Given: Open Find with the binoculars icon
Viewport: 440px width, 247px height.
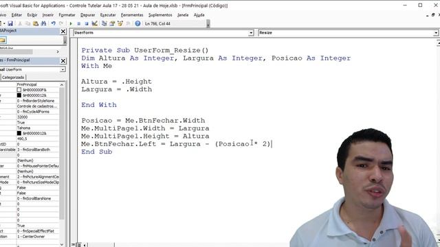Looking at the screenshot, I should tap(43, 23).
